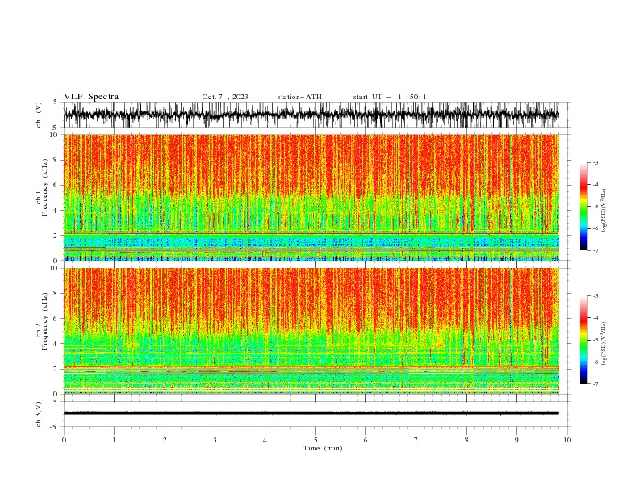Click the "-3" tick on ch.2 color bar
The width and height of the screenshot is (639, 494).
tap(595, 296)
